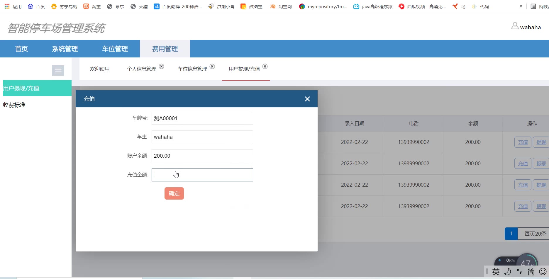
Task: Switch to the 车位信息管理 tab
Action: 192,69
